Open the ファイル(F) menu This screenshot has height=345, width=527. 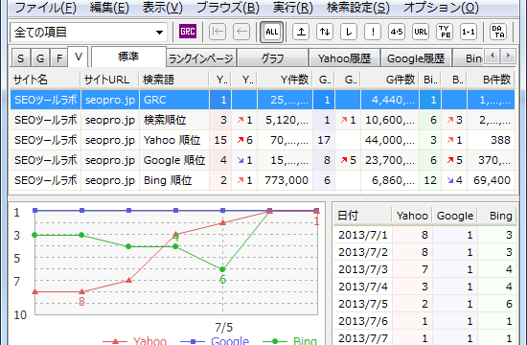(x=45, y=8)
